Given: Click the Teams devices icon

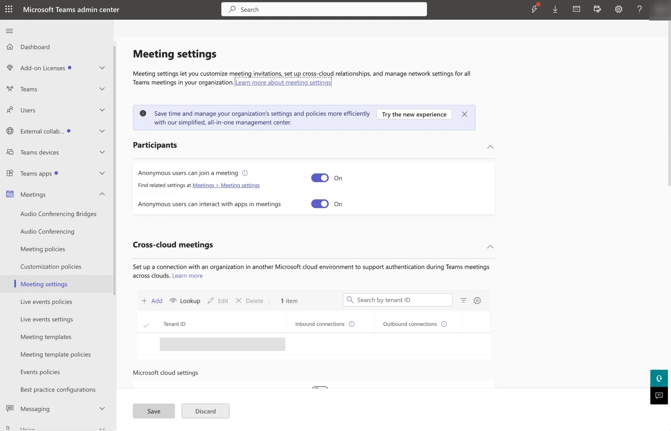Looking at the screenshot, I should pos(10,152).
